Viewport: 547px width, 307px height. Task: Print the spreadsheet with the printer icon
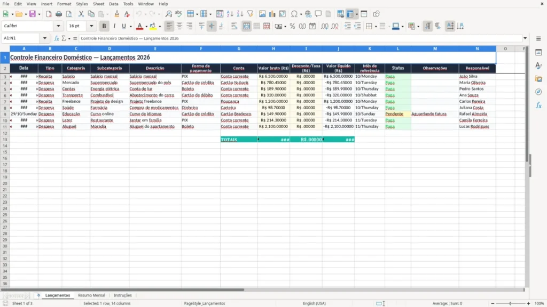pos(59,14)
